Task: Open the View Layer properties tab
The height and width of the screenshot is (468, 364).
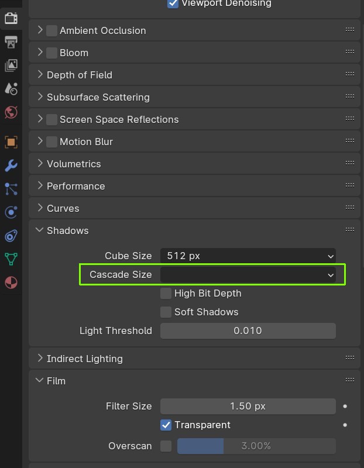Action: coord(11,66)
